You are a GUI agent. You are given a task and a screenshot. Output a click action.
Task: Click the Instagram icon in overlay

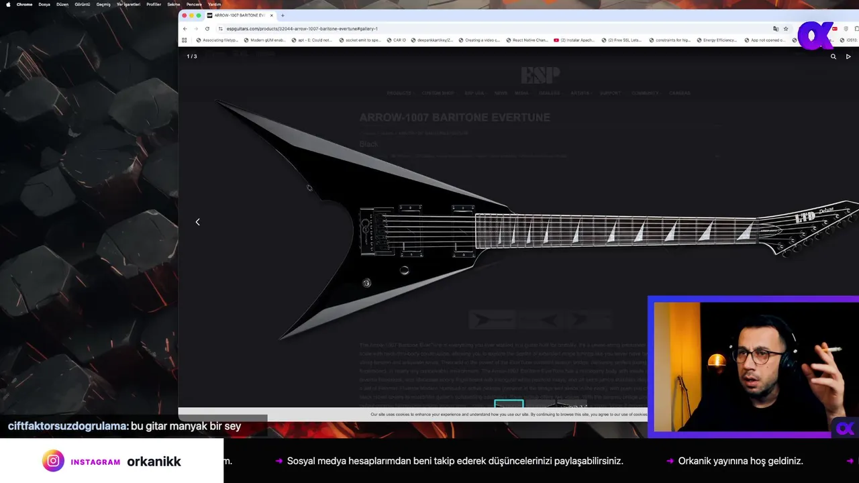point(53,461)
